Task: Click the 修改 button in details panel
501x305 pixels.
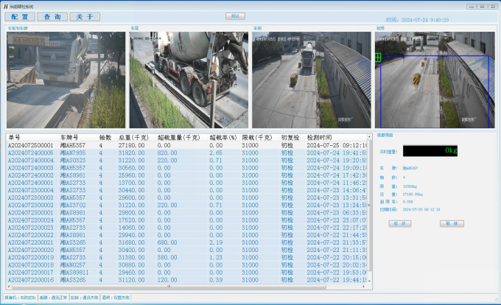Action: tap(399, 223)
